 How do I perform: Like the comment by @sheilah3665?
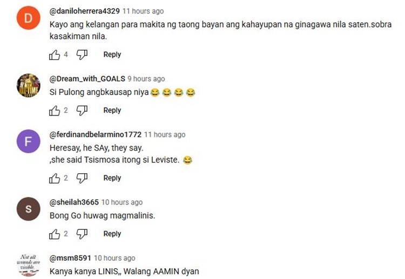point(55,234)
